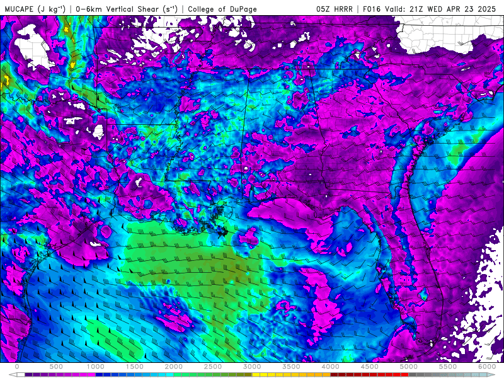This screenshot has width=504, height=378.
Task: Click the College of DuPage label
Action: (222, 9)
